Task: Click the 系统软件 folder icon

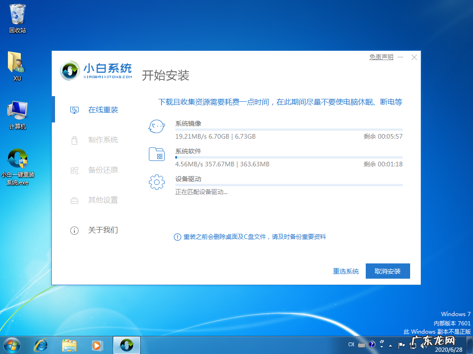Action: click(x=157, y=154)
